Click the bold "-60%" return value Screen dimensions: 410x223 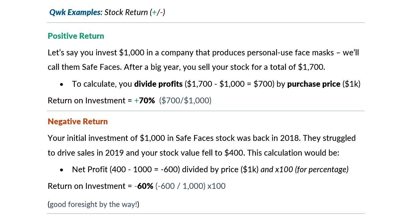pos(144,186)
